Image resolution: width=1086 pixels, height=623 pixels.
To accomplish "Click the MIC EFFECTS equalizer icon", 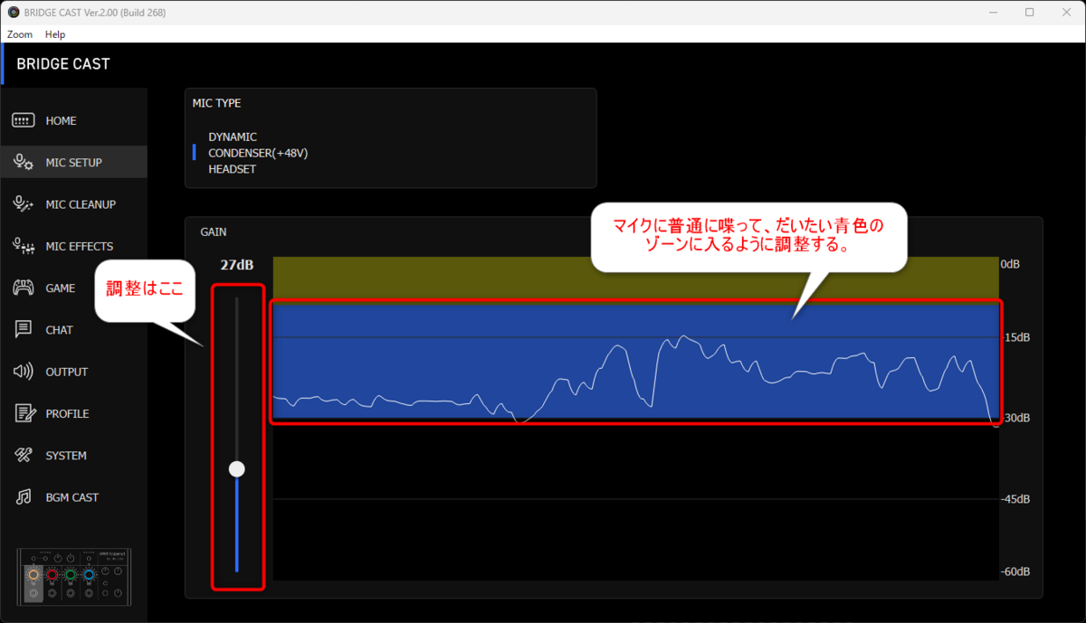I will [x=24, y=246].
